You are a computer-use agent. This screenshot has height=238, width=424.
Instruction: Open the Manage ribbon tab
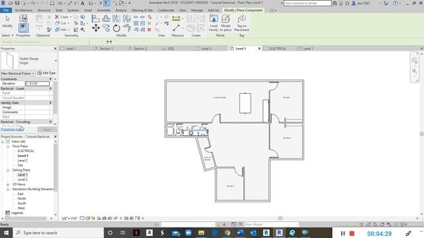197,11
